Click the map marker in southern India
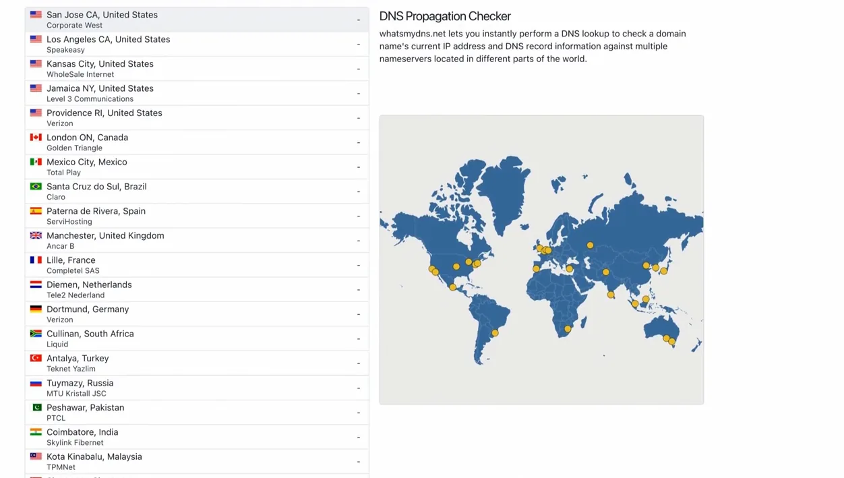844x478 pixels. 611,295
